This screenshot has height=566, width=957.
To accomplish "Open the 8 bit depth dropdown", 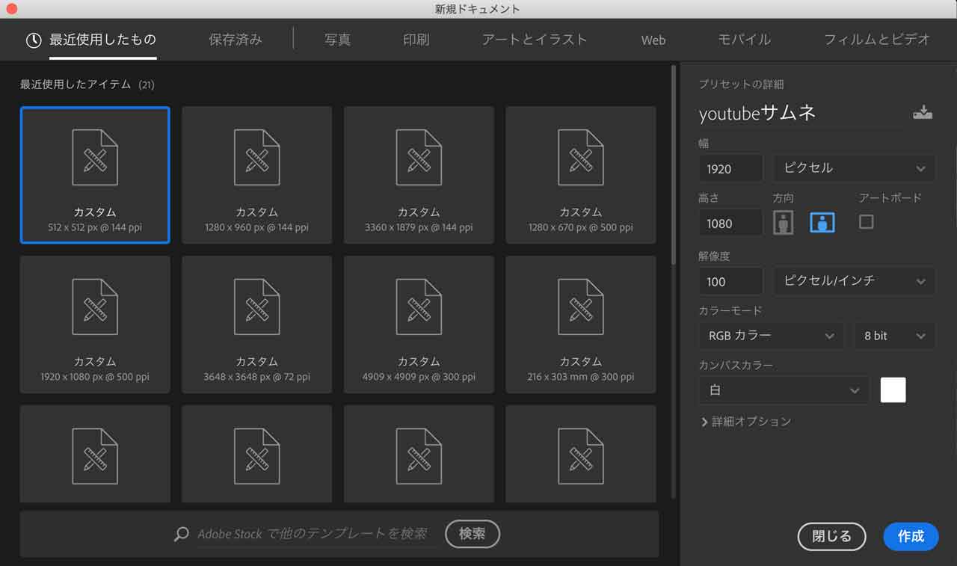I will click(894, 336).
